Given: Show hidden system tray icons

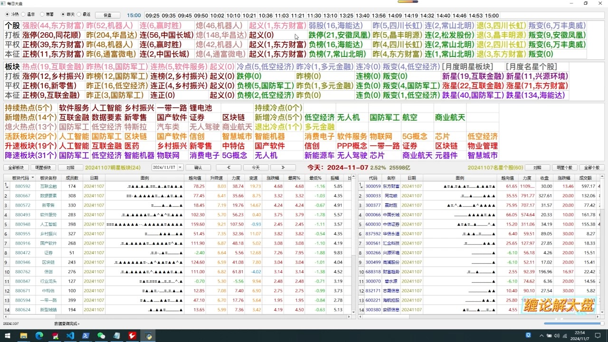Looking at the screenshot, I should pyautogui.click(x=542, y=335).
